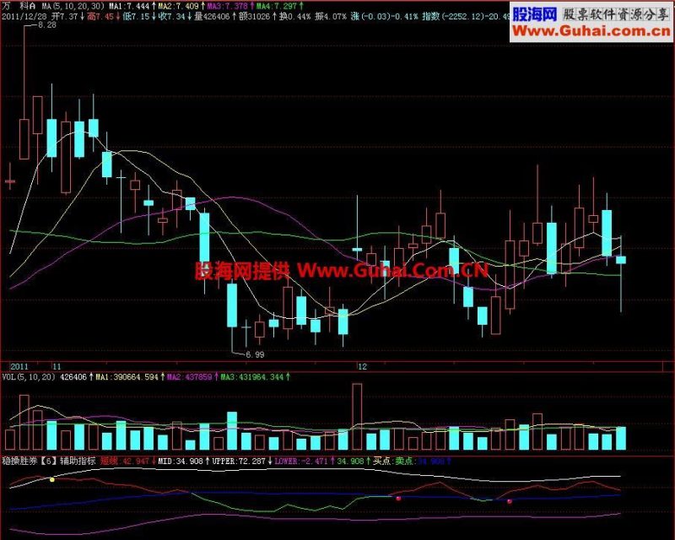
Task: Click the last cyan candlestick on chart
Action: (621, 260)
